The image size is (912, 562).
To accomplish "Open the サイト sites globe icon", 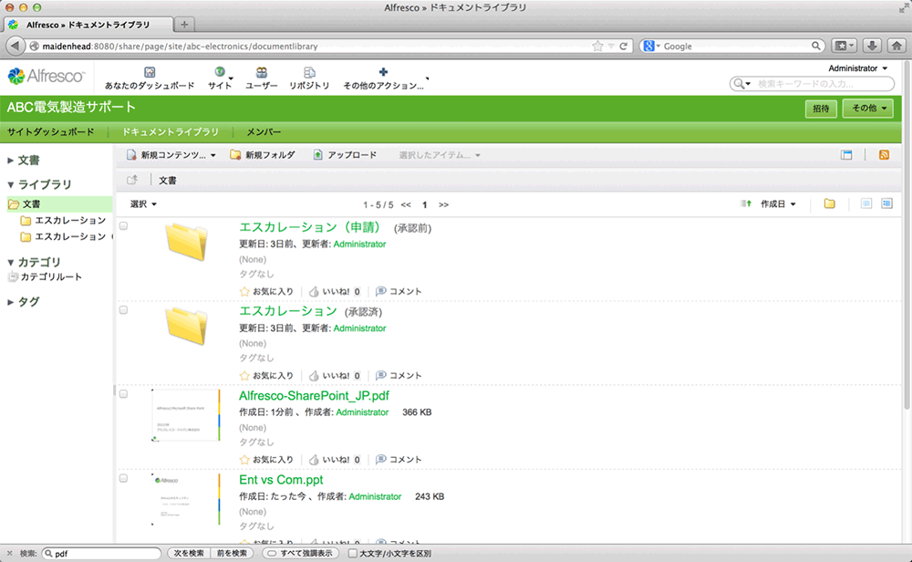I will tap(219, 72).
